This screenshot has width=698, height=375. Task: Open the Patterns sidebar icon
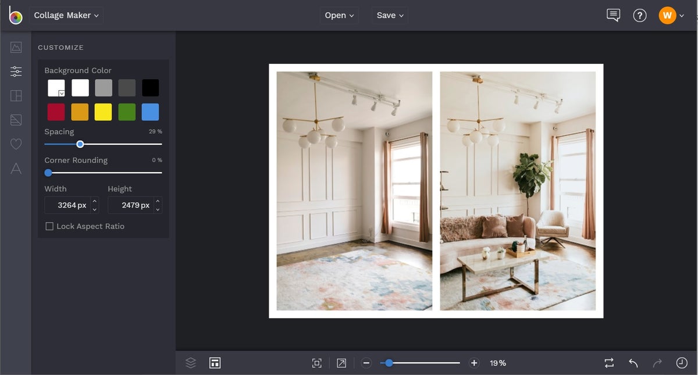[x=16, y=120]
